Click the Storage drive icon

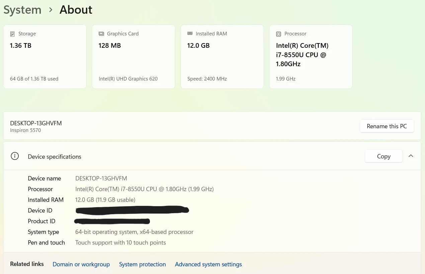point(12,34)
